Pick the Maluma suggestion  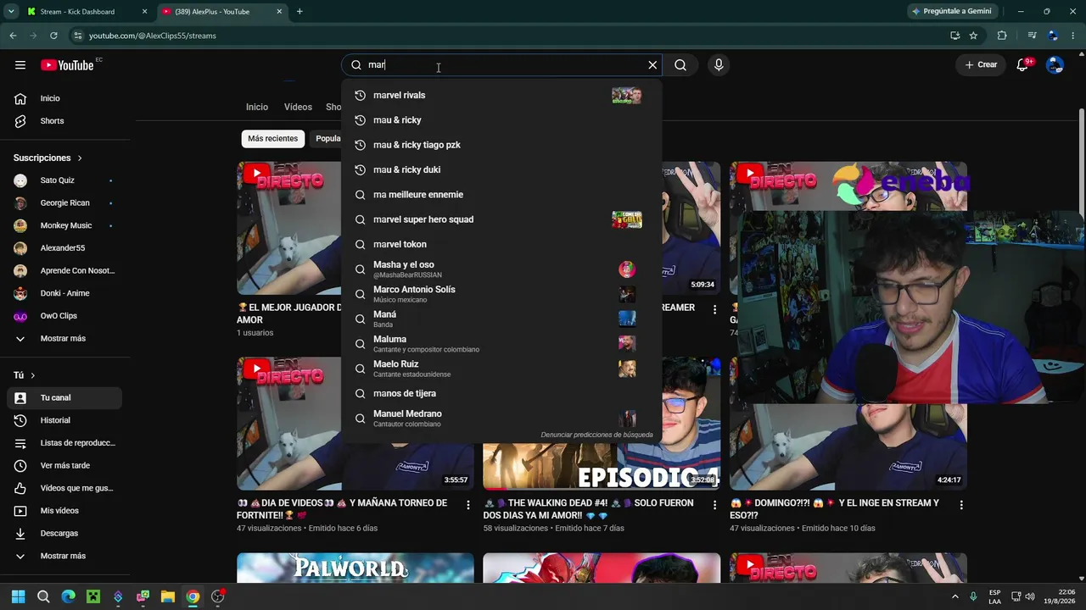(x=501, y=344)
